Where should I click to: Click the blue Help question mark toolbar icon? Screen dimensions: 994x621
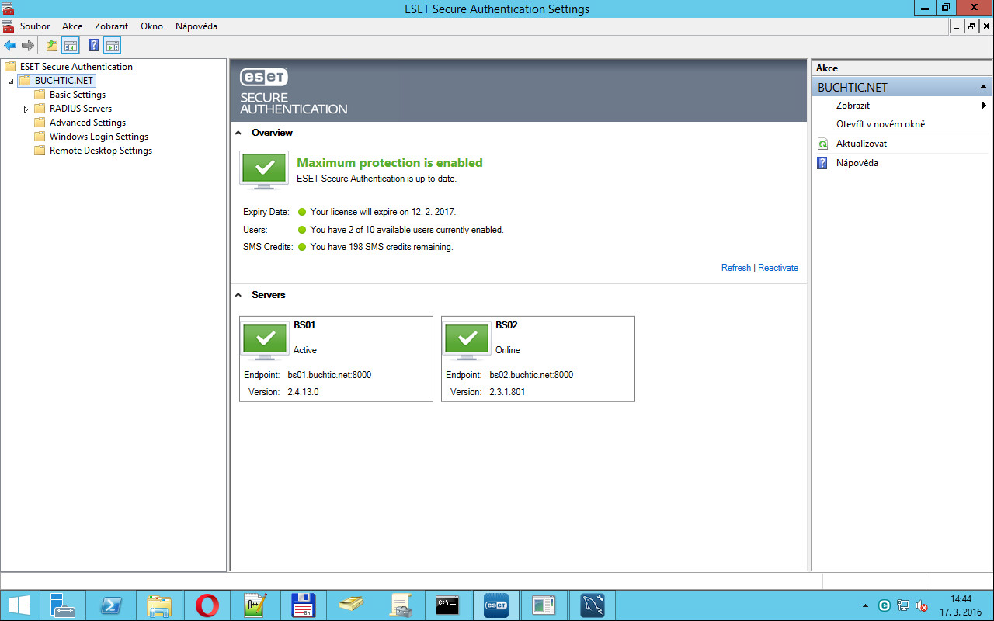tap(94, 46)
